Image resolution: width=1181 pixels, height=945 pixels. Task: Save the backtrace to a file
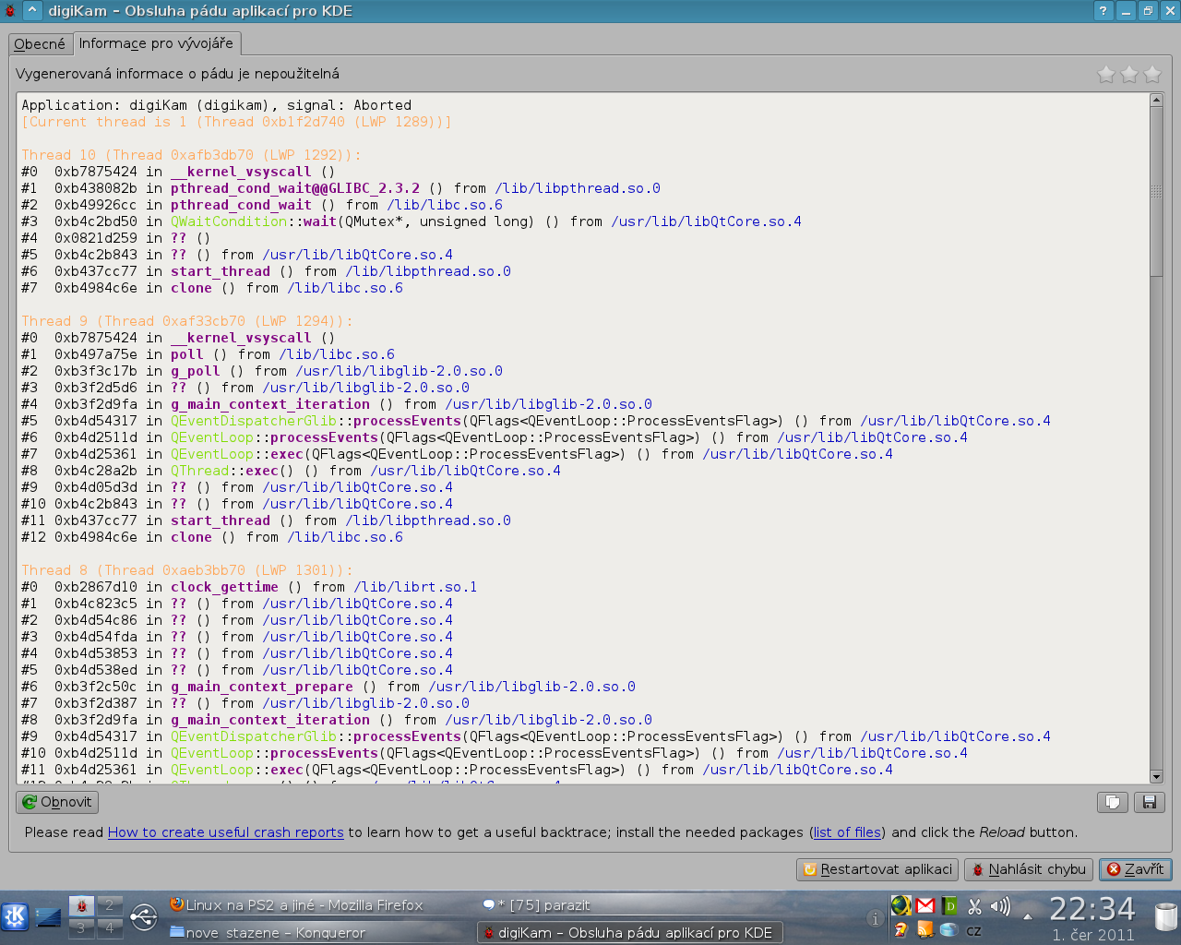[x=1150, y=802]
